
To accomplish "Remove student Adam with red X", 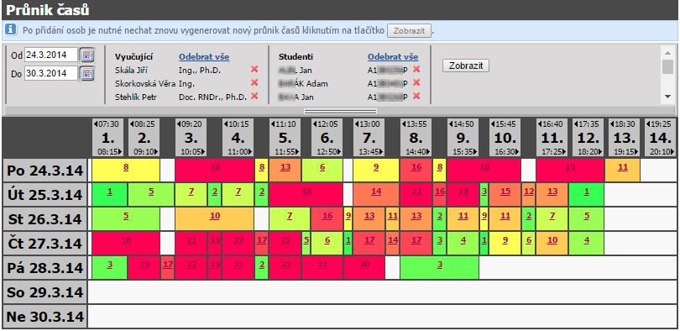I will click(416, 82).
